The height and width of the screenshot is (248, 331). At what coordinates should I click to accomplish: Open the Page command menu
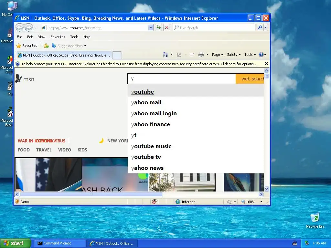[x=218, y=55]
